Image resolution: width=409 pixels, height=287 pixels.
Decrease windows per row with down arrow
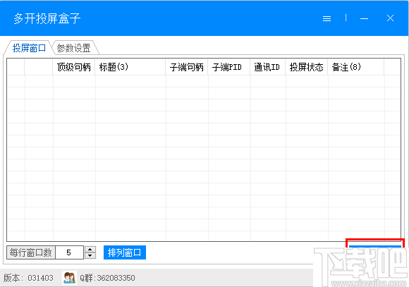90,256
